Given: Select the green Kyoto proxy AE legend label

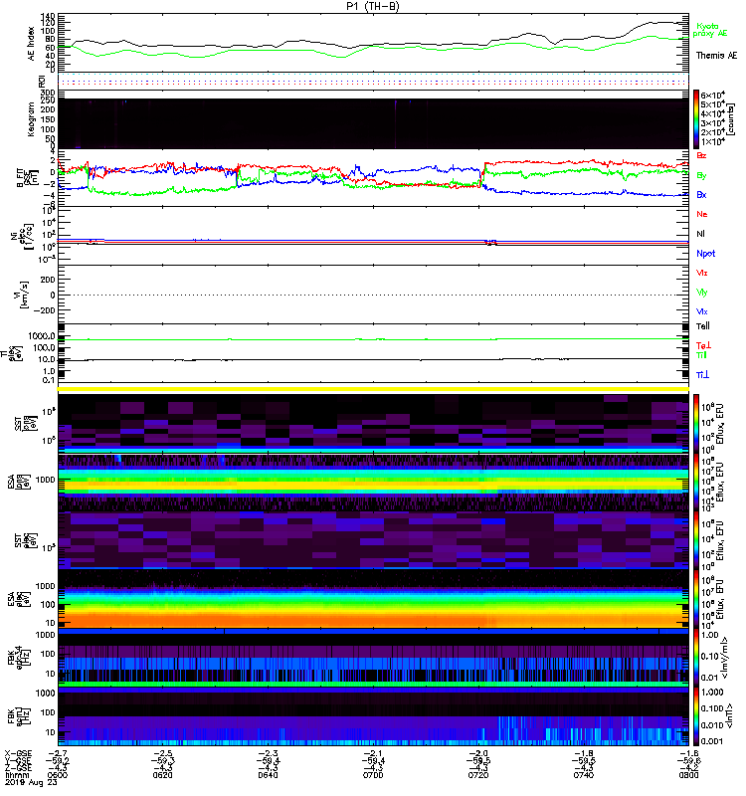Looking at the screenshot, I should (x=710, y=30).
